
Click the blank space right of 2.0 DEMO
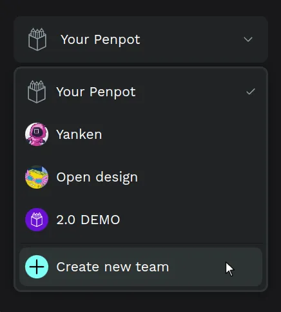coord(190,220)
